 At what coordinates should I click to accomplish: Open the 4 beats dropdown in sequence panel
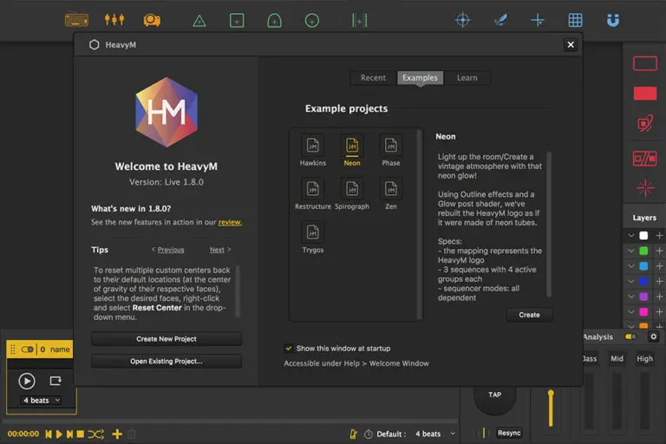coord(42,401)
